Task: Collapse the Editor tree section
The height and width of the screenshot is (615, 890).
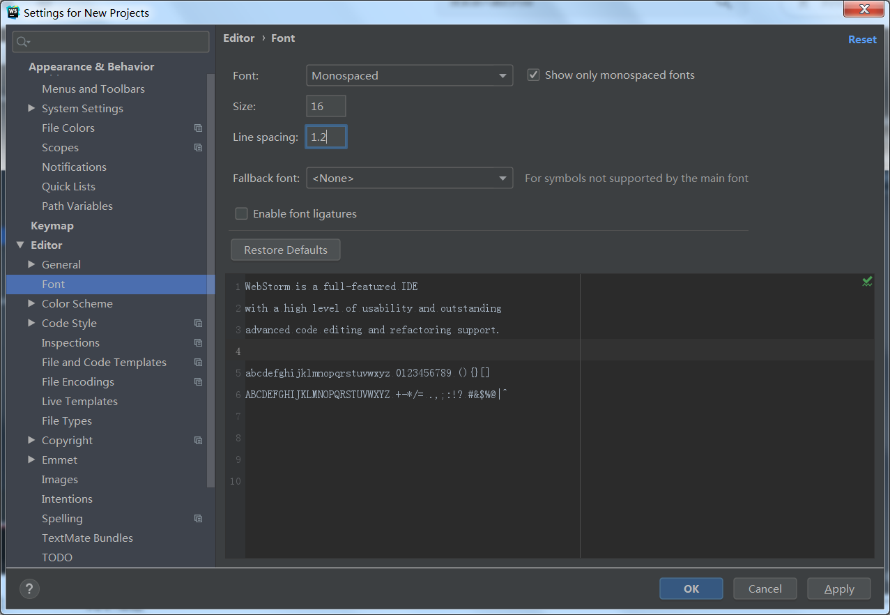Action: (20, 245)
